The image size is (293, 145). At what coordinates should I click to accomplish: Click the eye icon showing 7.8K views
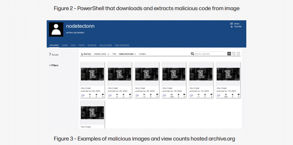[171, 95]
